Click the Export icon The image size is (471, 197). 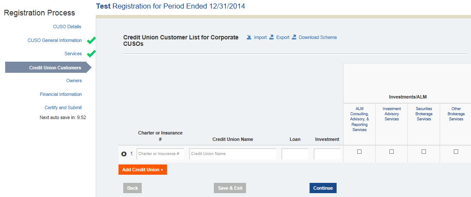pos(271,37)
